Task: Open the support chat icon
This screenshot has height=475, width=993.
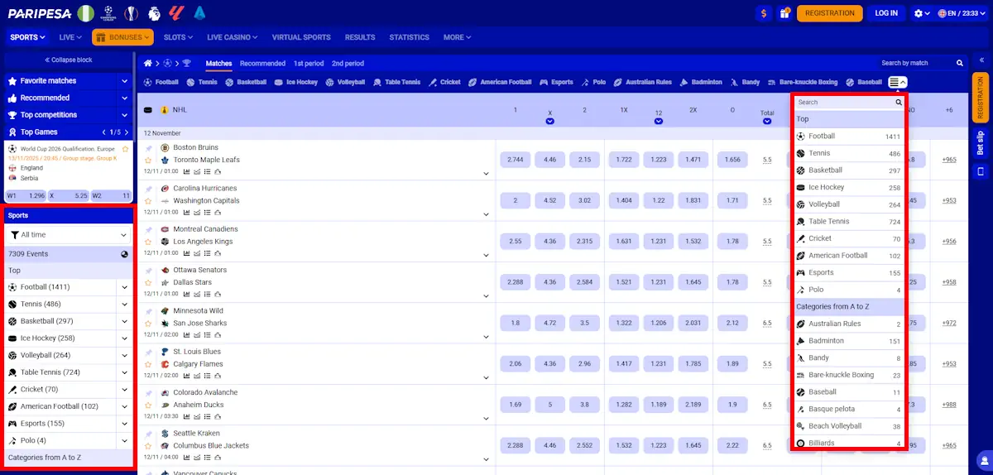Action: tap(983, 459)
